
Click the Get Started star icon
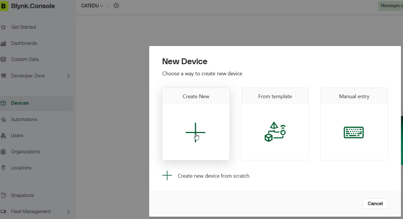pyautogui.click(x=4, y=27)
